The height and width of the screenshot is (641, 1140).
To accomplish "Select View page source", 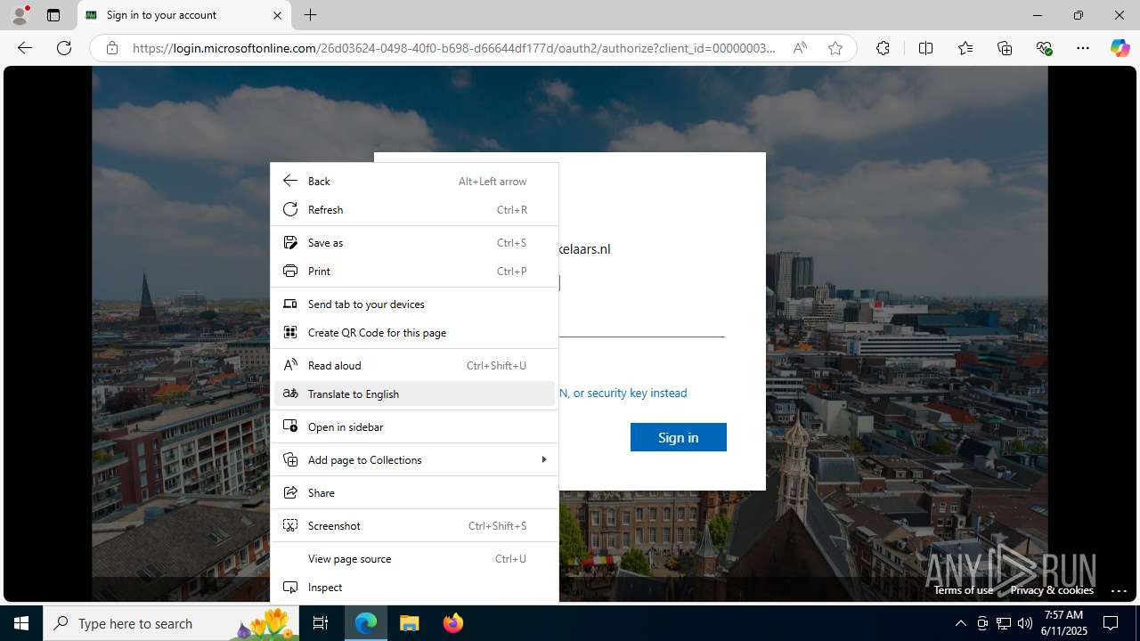I will [x=414, y=558].
